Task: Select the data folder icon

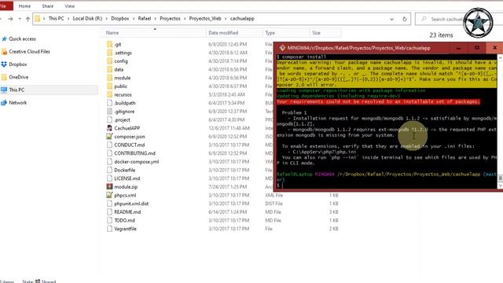Action: tap(109, 69)
